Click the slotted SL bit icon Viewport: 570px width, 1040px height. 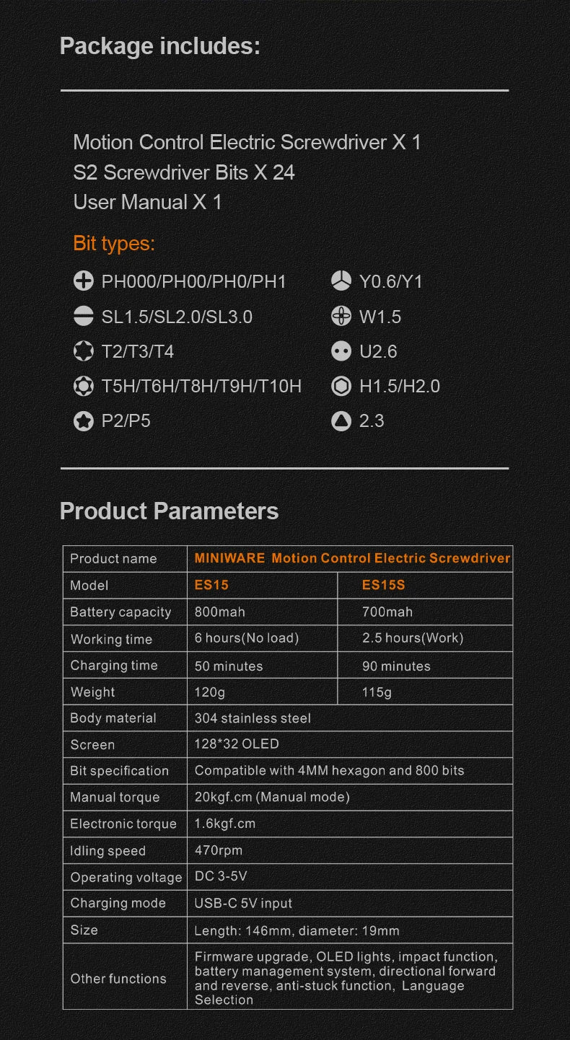(x=84, y=316)
